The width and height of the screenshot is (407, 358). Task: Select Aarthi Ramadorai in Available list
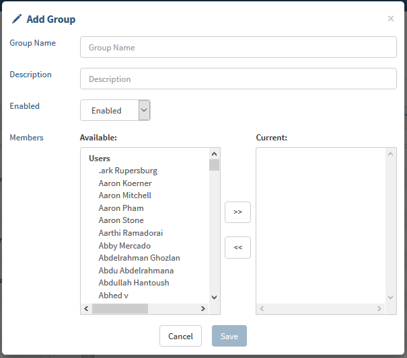(x=131, y=233)
